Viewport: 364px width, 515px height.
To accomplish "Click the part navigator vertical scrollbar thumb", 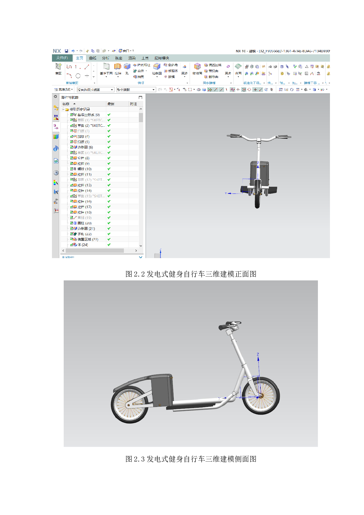I will click(x=141, y=117).
